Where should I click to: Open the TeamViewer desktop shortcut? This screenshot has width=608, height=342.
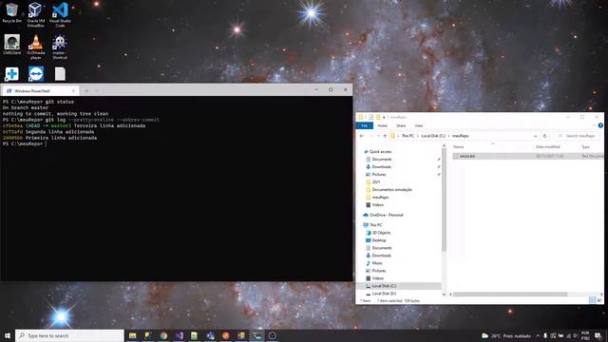point(36,74)
